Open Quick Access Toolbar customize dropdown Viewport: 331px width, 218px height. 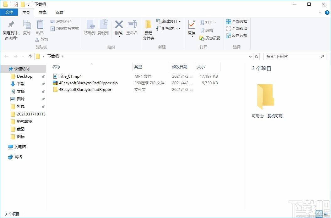pyautogui.click(x=28, y=4)
